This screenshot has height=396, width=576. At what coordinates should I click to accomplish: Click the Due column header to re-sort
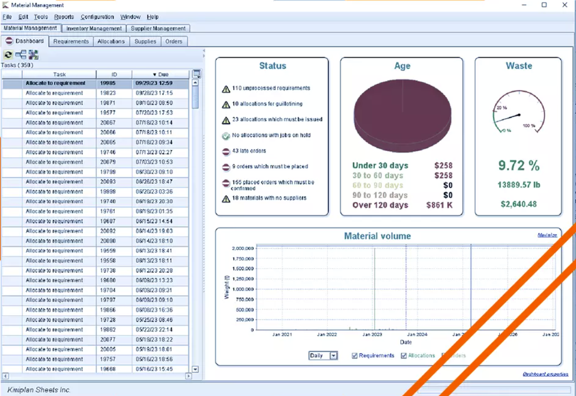pos(163,74)
